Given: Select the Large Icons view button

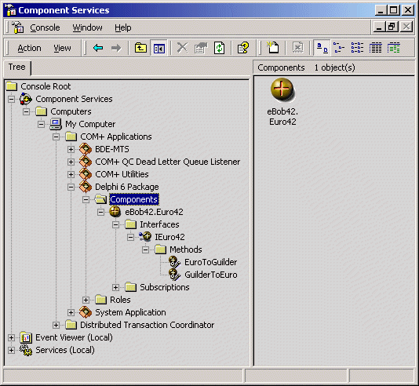Looking at the screenshot, I should pos(322,48).
